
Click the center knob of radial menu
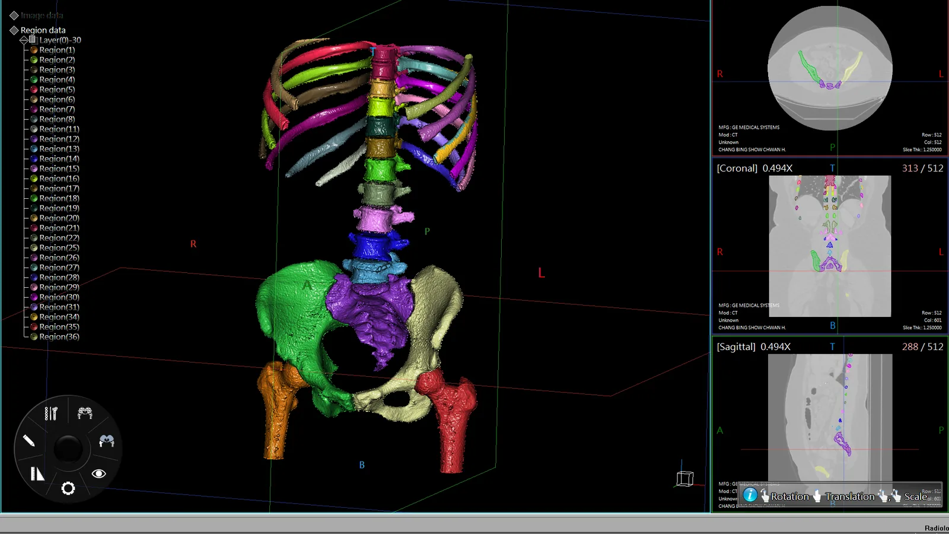point(68,449)
